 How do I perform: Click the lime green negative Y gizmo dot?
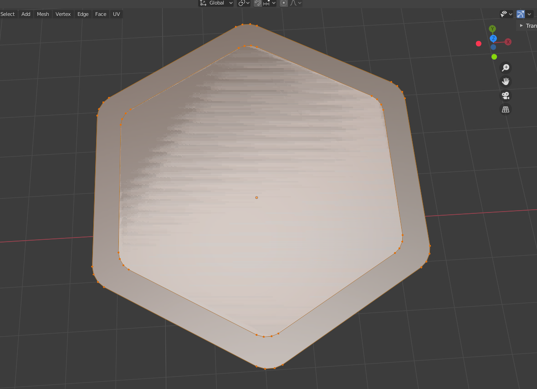click(494, 57)
